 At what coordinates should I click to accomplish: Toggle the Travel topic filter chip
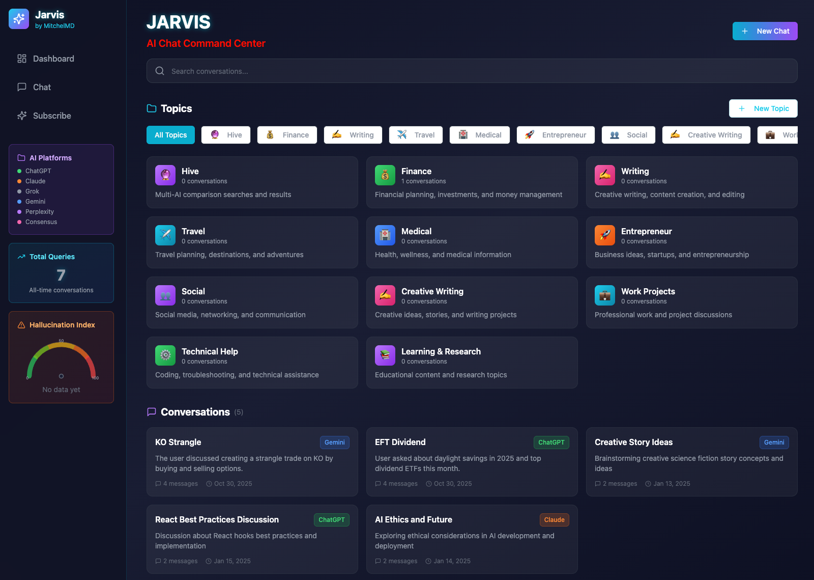[x=416, y=134]
